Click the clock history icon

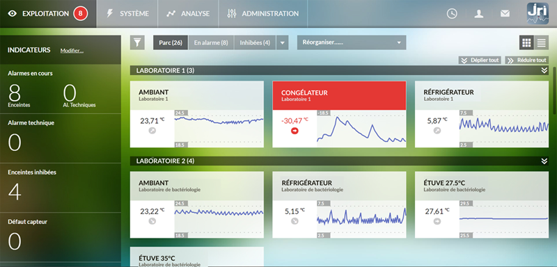(452, 14)
